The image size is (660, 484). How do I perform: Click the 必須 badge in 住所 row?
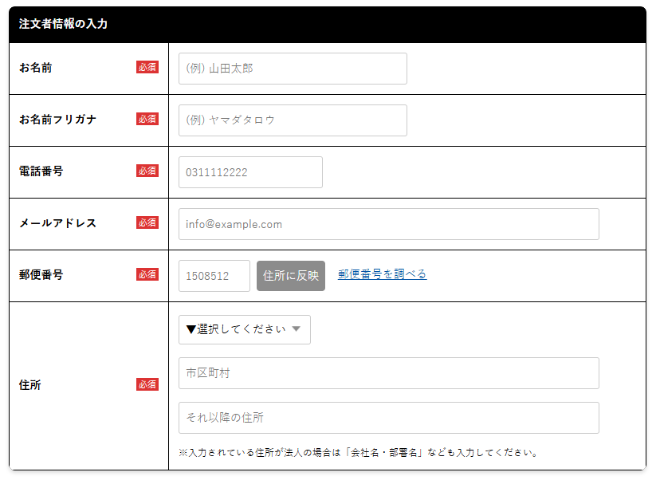[x=147, y=385]
